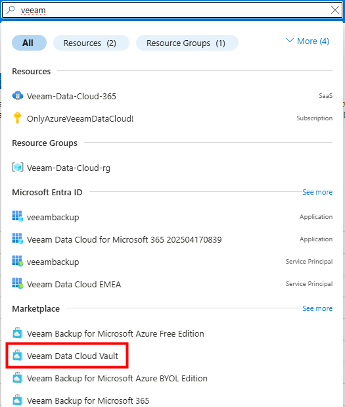Screen dimensions: 345x407
Task: Clear the search text with the X button
Action: 335,10
